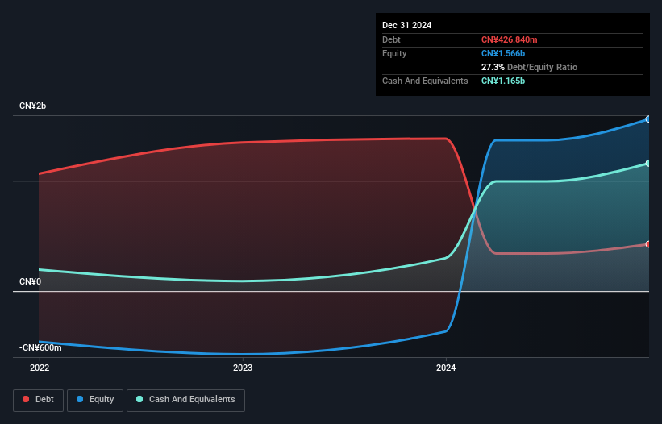This screenshot has height=424, width=662.
Task: Click the 27.3% Debt/Equity Ratio text
Action: pos(529,67)
